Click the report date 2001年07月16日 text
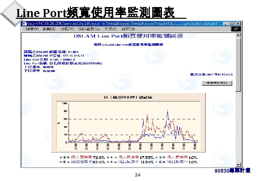 [211, 74]
